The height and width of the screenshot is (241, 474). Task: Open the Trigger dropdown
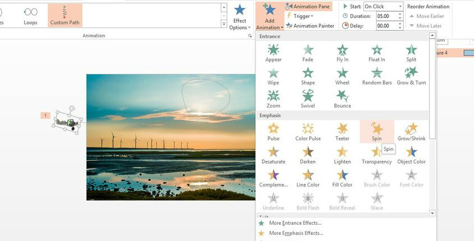point(299,16)
